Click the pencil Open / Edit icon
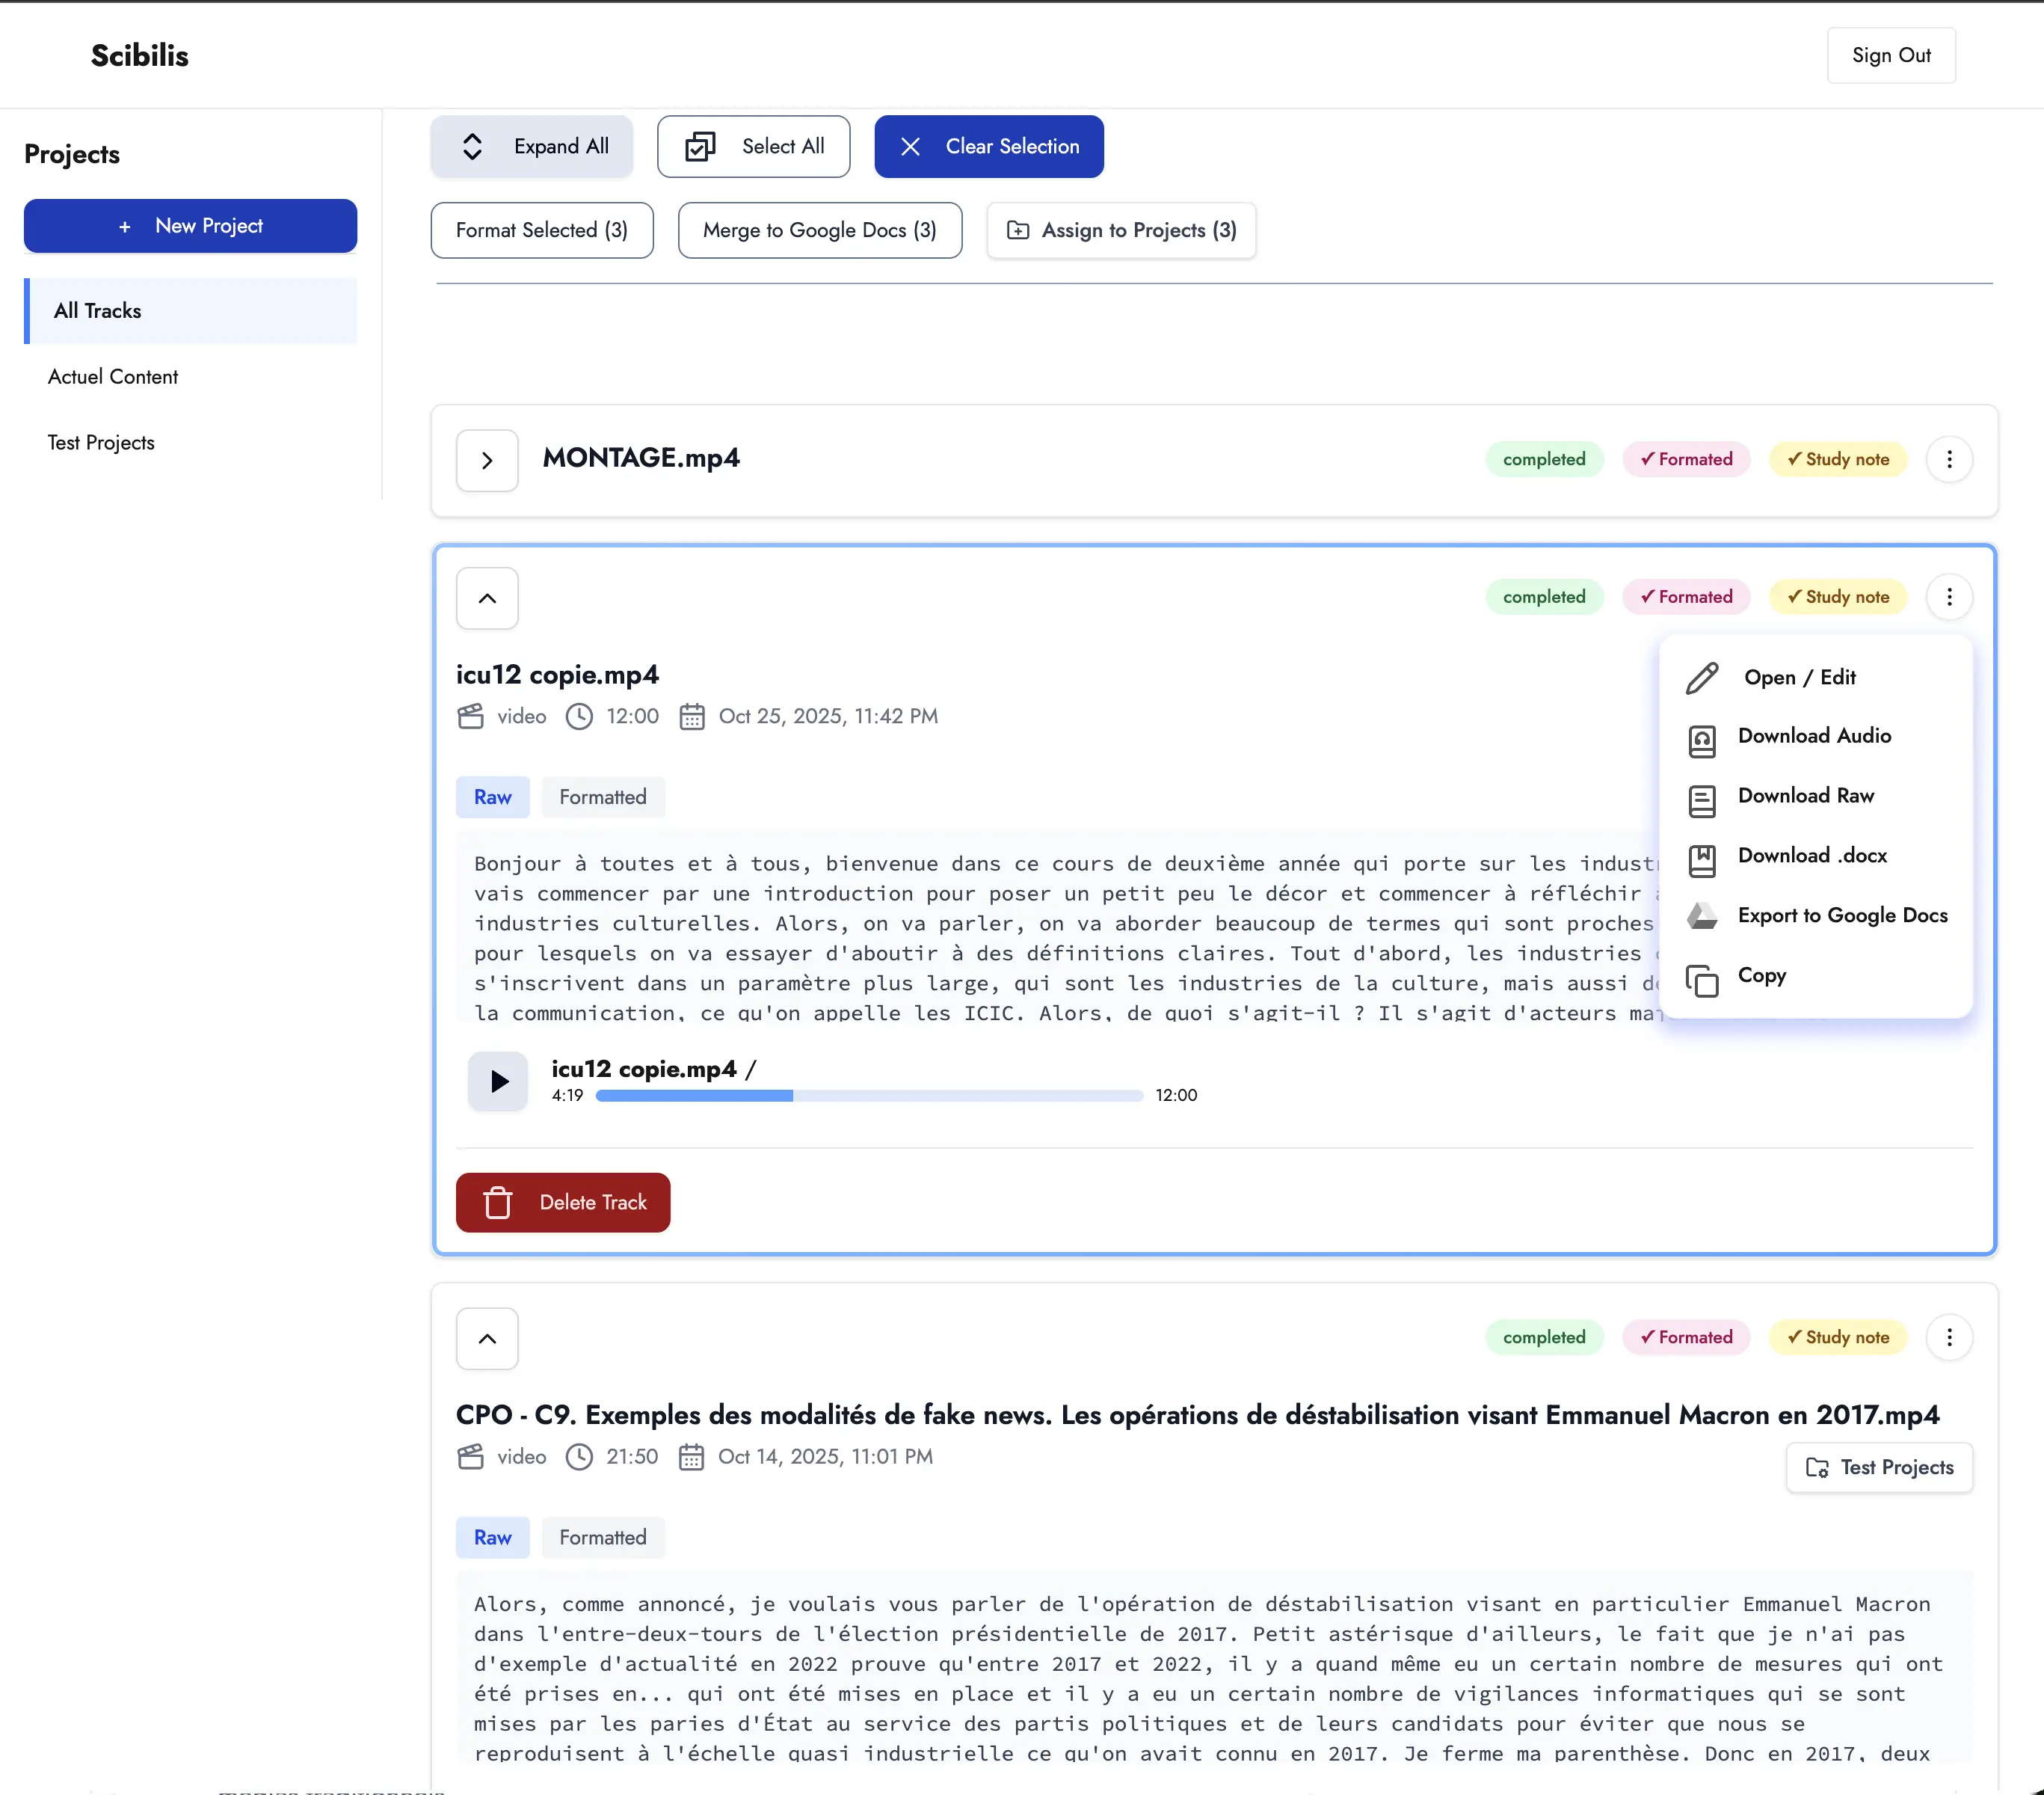This screenshot has height=1795, width=2044. tap(1702, 678)
